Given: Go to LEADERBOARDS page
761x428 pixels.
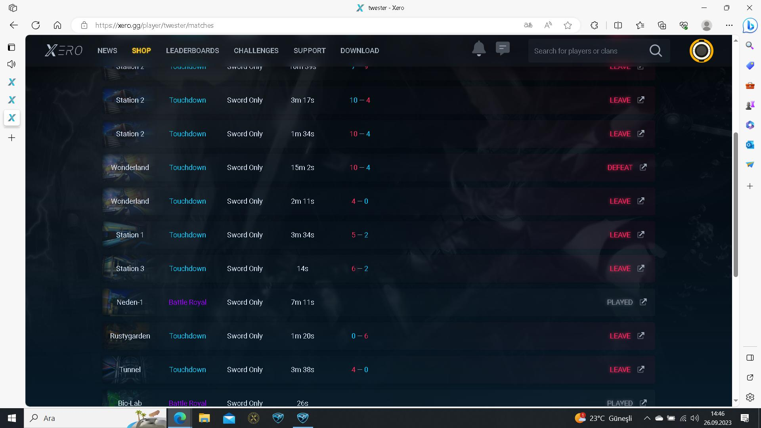Looking at the screenshot, I should tap(192, 51).
